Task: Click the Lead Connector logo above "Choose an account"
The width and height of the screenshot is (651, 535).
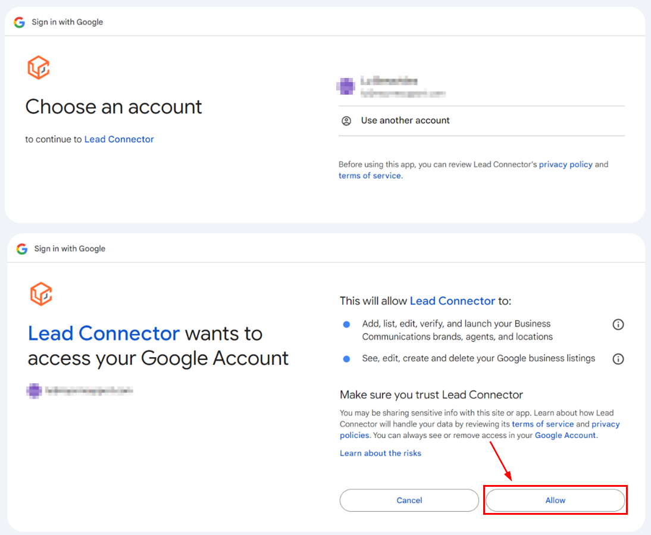Action: (39, 68)
